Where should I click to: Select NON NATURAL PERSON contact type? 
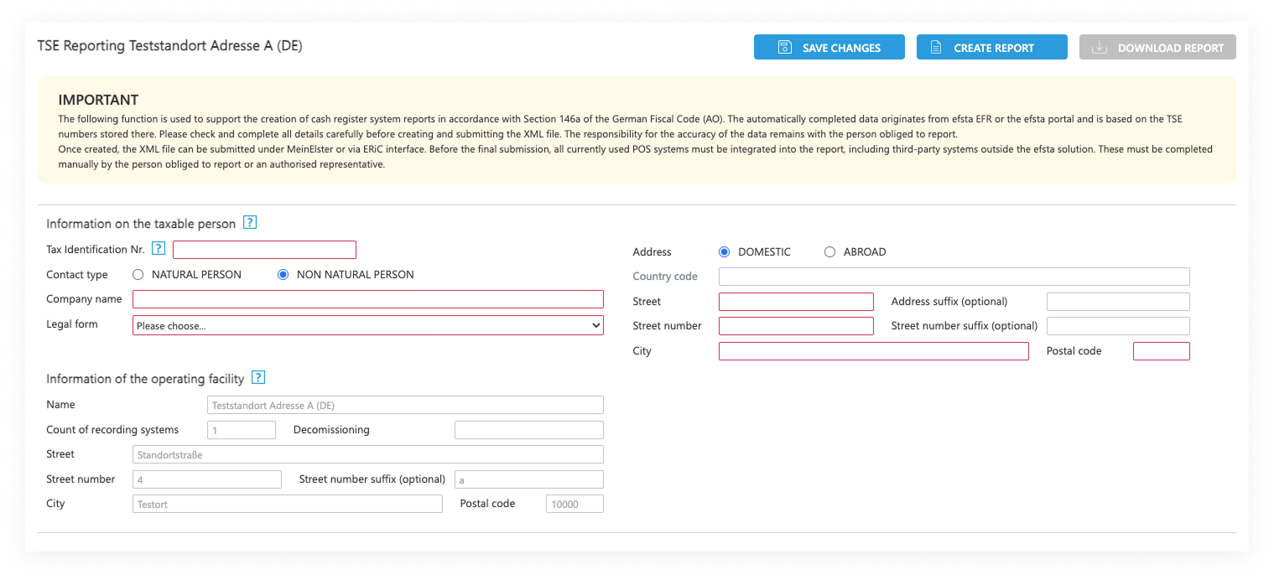[x=282, y=274]
